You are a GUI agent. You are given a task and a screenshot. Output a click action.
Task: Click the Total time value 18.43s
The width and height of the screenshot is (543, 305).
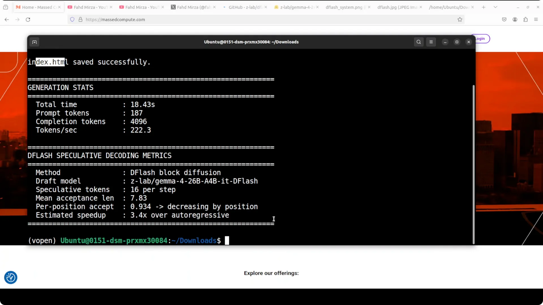143,105
